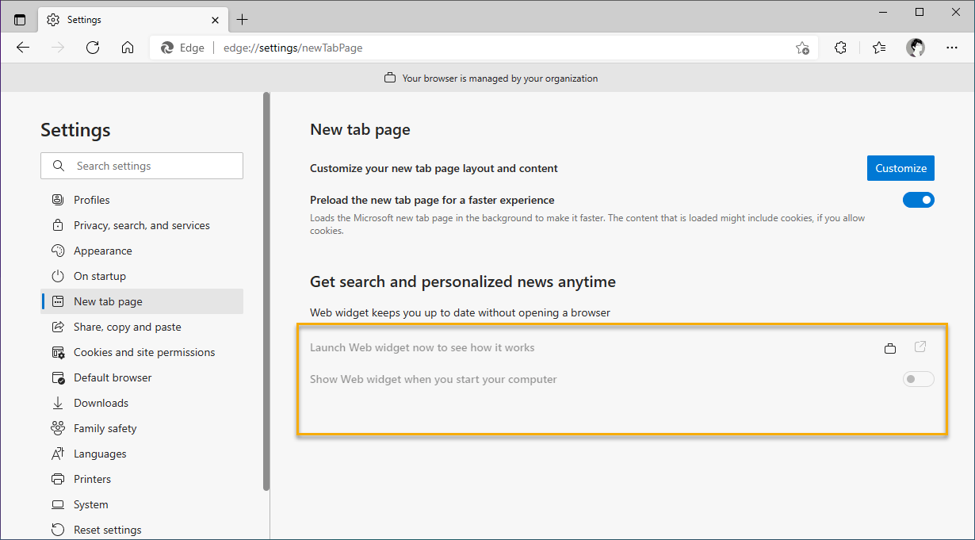
Task: Select the Printers settings entry
Action: [x=94, y=478]
